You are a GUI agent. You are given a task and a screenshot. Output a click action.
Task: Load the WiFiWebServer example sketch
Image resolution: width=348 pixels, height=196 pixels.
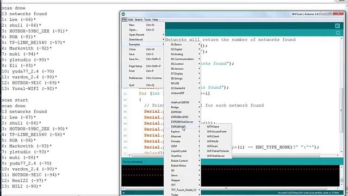pyautogui.click(x=216, y=156)
